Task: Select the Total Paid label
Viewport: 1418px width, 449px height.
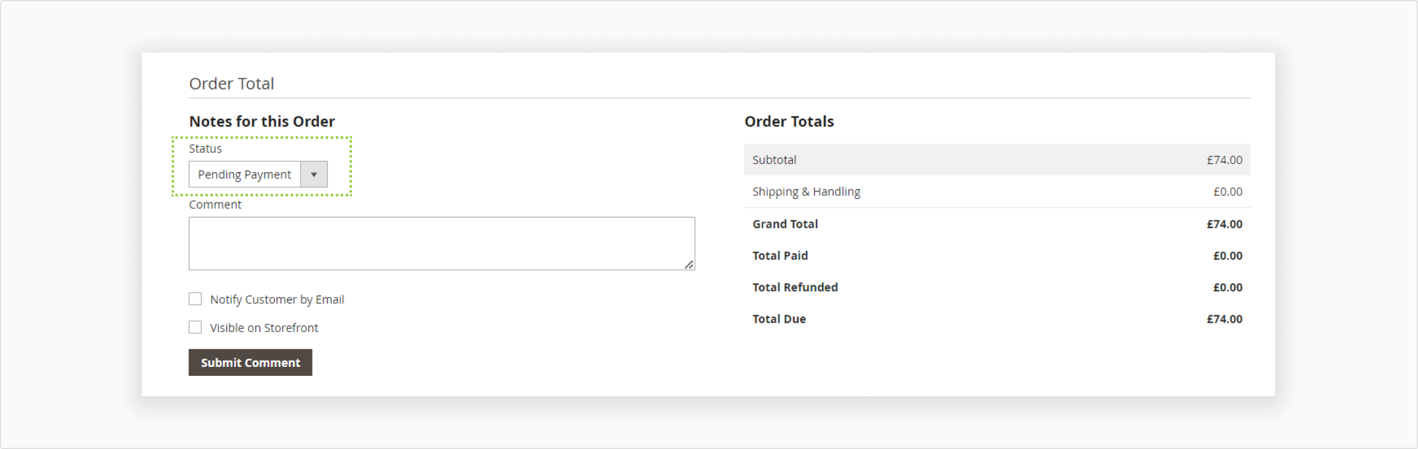Action: [x=780, y=256]
